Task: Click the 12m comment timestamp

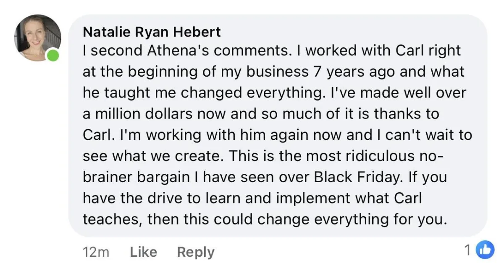Action: click(96, 252)
